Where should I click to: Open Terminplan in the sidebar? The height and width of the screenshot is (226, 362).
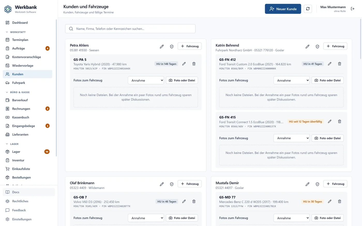tap(27, 40)
